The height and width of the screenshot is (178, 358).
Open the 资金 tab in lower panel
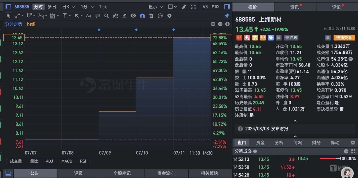[x=260, y=143]
